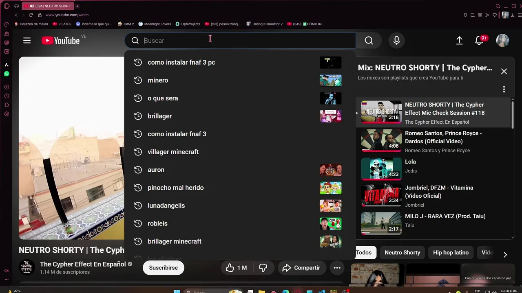
Task: Open more actions ellipsis under video
Action: [337, 268]
